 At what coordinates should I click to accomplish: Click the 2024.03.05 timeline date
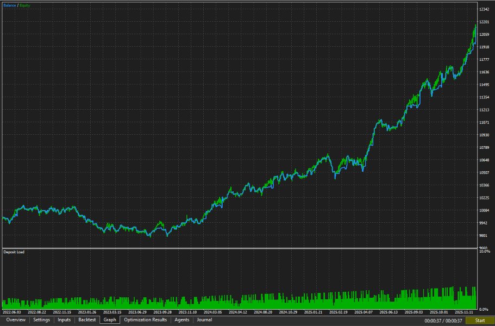[212, 312]
